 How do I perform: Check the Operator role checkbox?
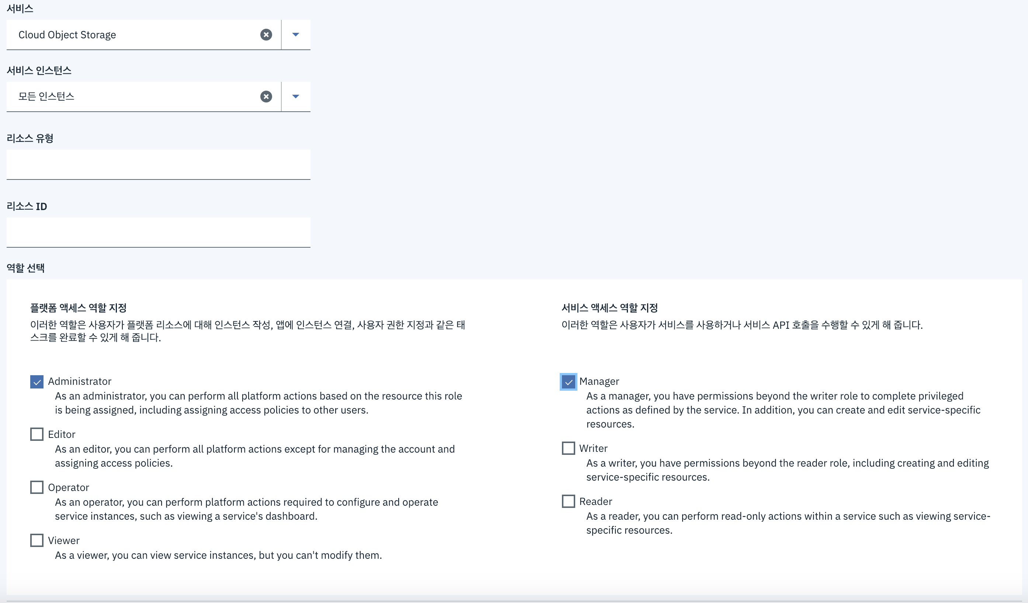pos(37,487)
